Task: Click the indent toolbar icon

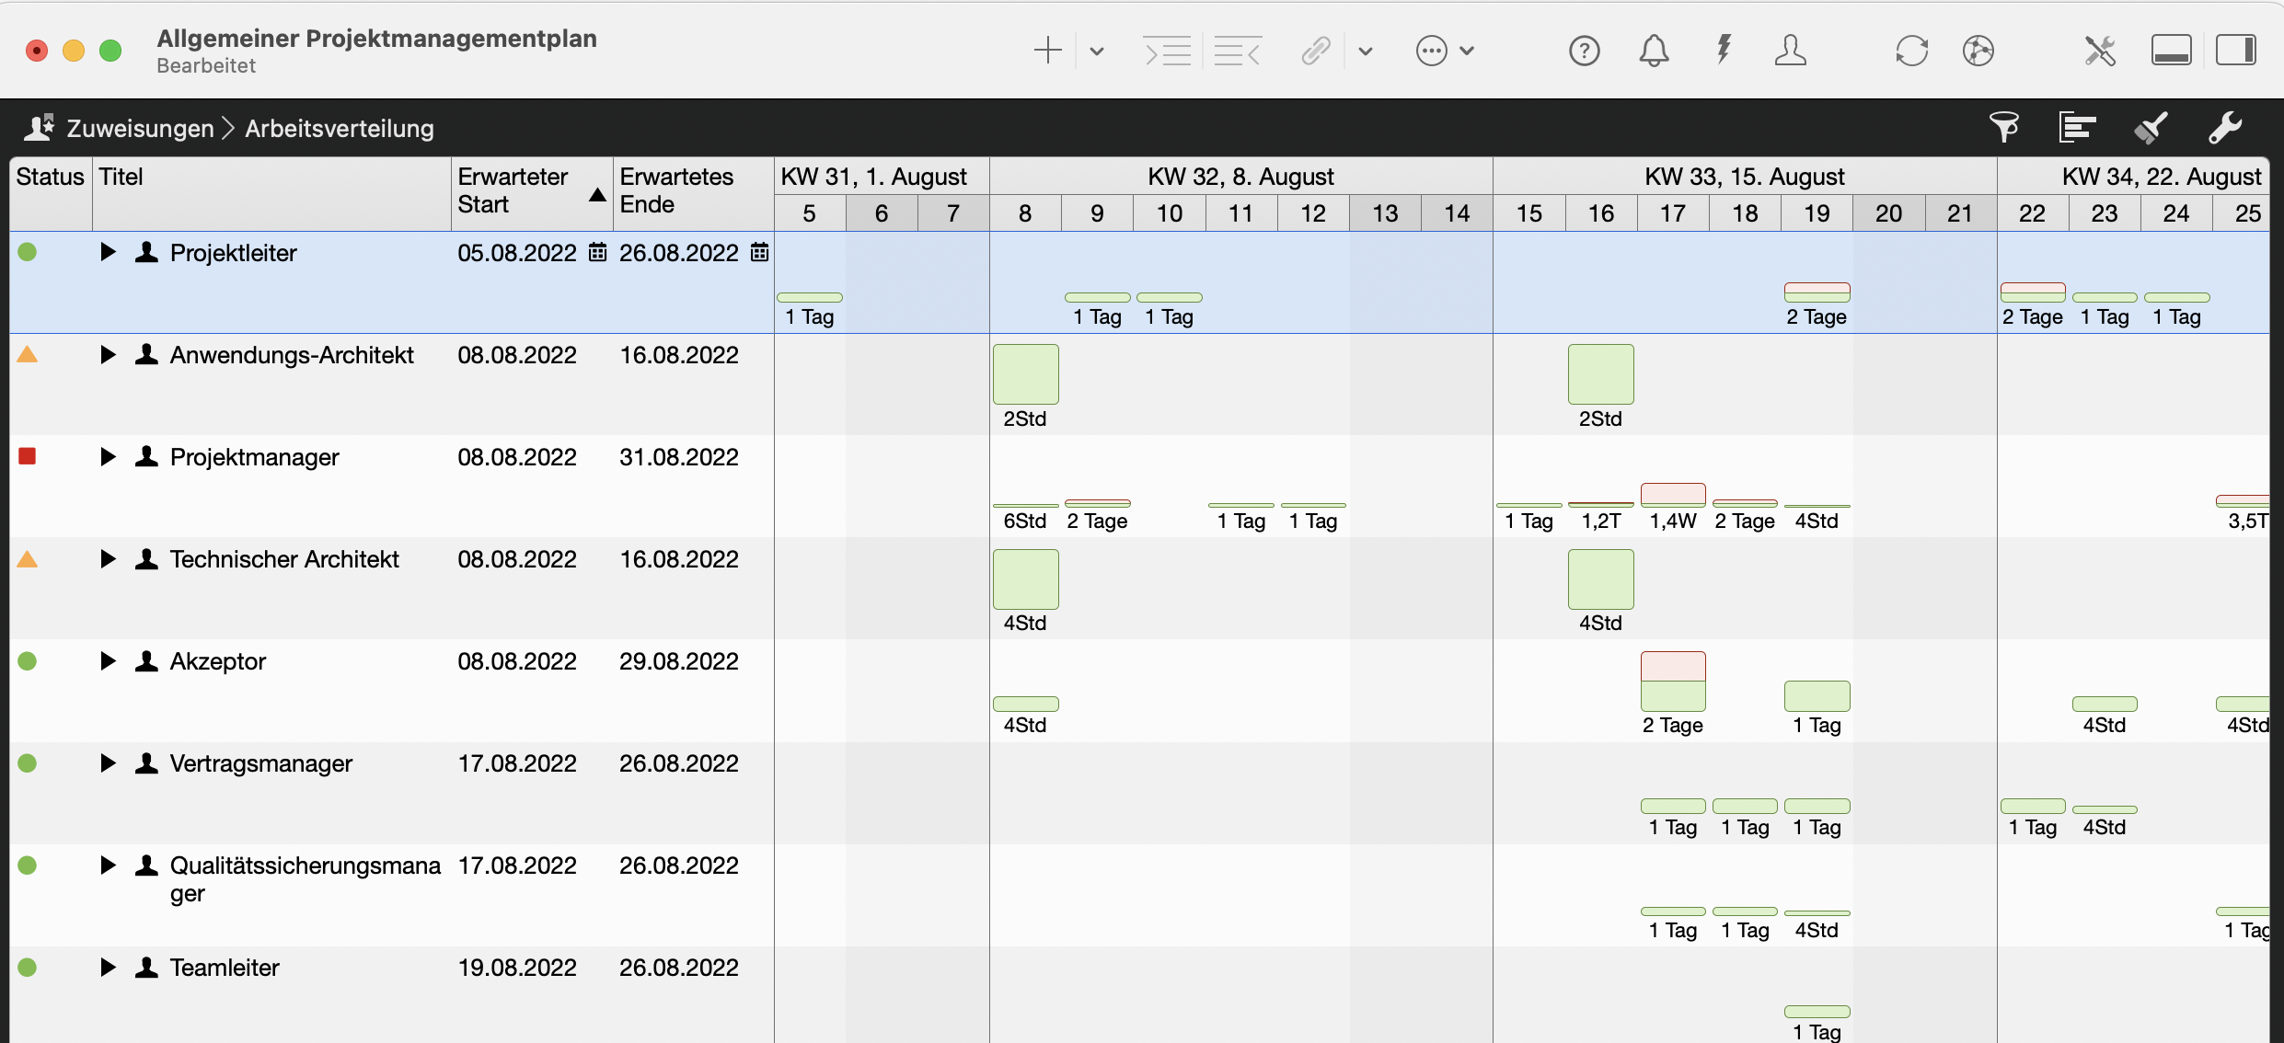Action: (1167, 51)
